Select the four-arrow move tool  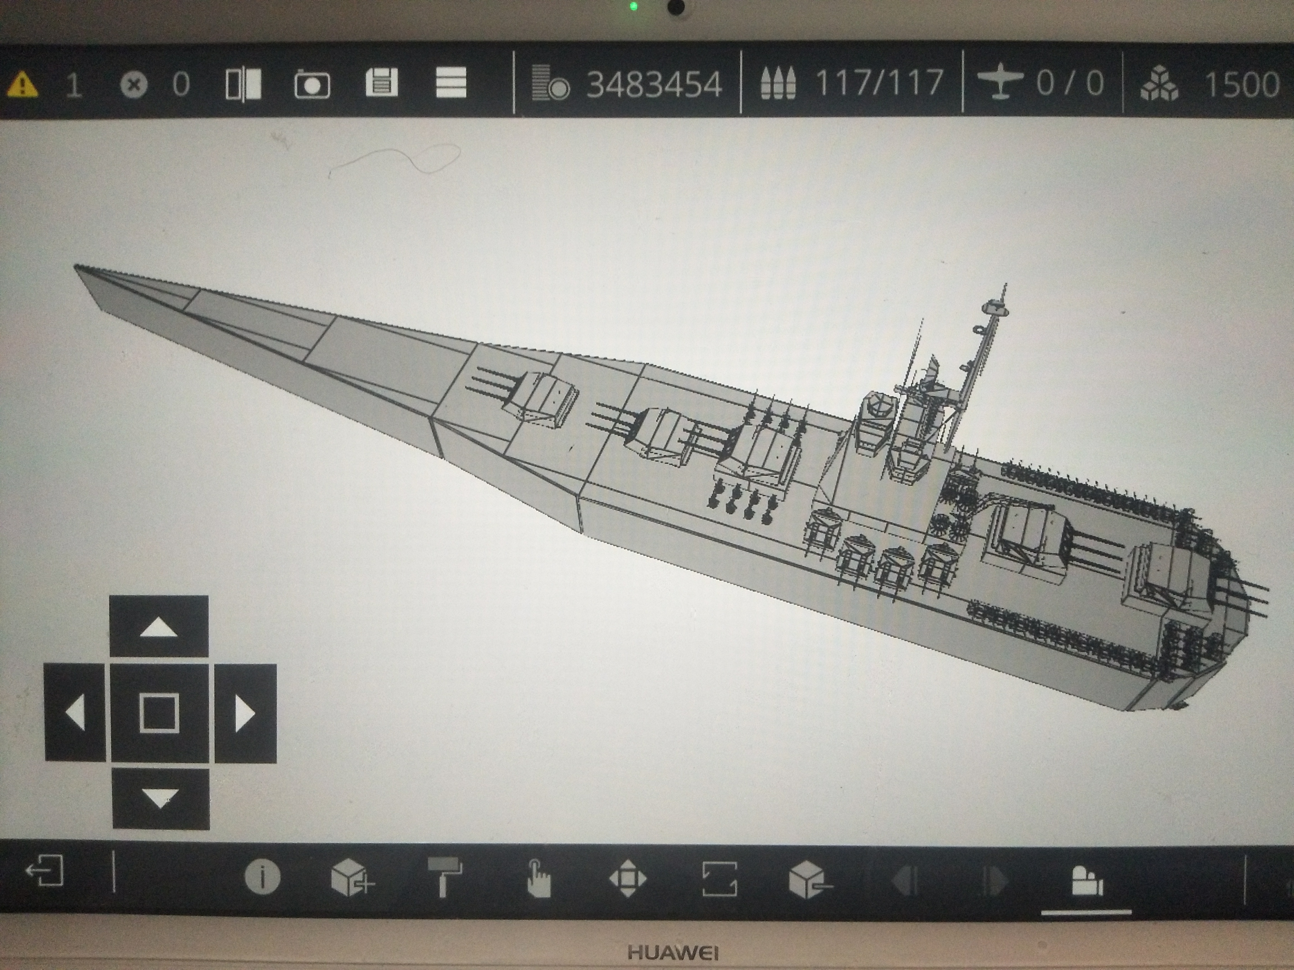point(628,878)
